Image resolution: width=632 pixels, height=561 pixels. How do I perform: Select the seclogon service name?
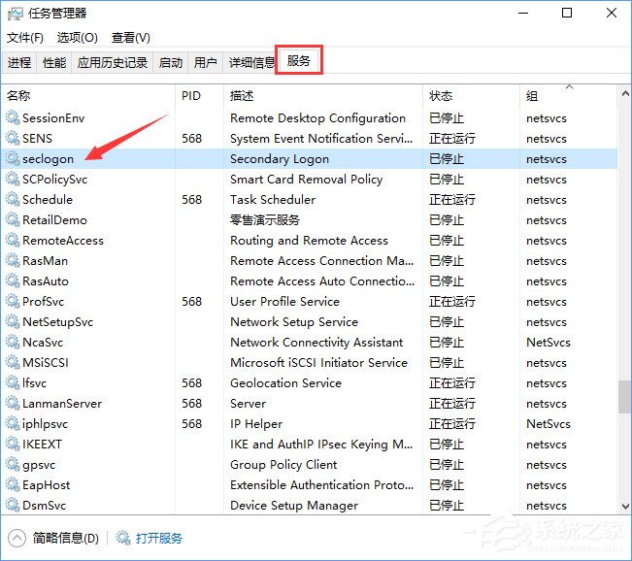(x=48, y=159)
